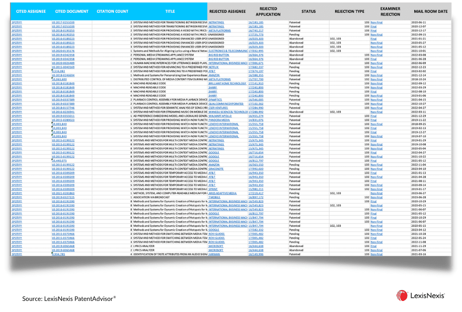The image size is (462, 312).
Task: Open rejected application 17/006,671
Action: coord(256,63)
